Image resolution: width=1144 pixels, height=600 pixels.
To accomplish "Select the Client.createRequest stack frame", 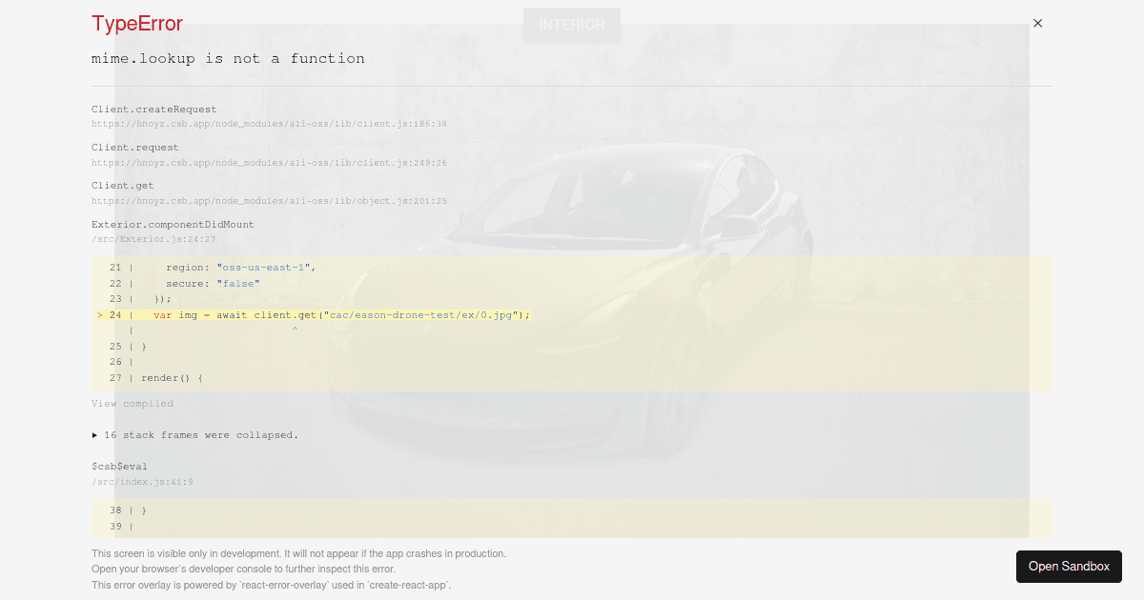I will pyautogui.click(x=153, y=109).
